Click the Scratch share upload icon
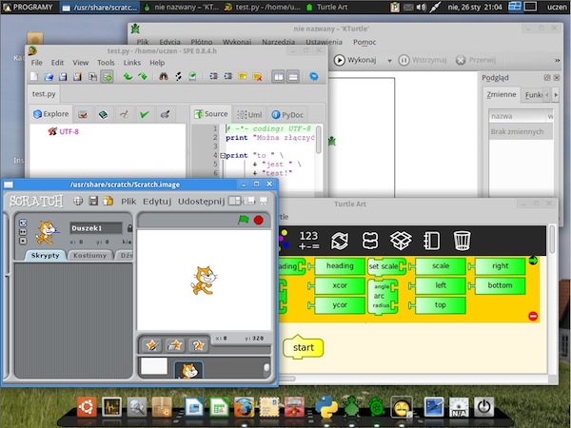The width and height of the screenshot is (571, 428). click(x=108, y=201)
